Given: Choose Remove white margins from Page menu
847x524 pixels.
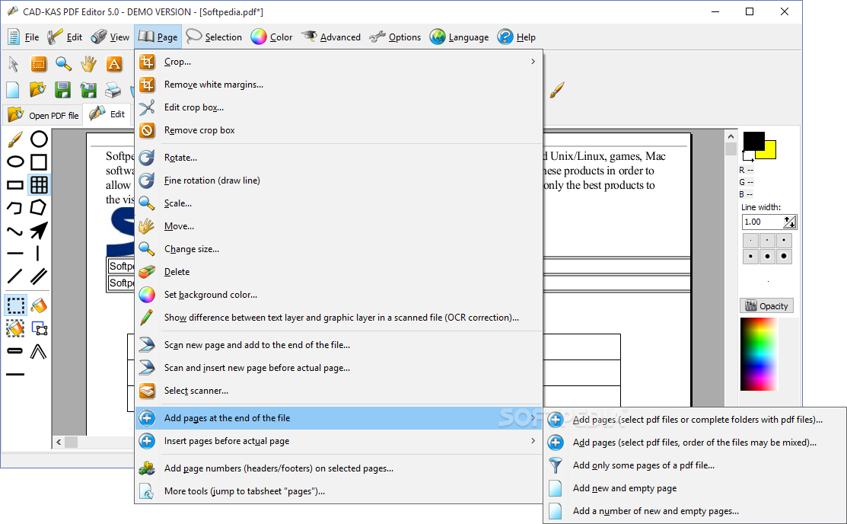Looking at the screenshot, I should pyautogui.click(x=339, y=85).
